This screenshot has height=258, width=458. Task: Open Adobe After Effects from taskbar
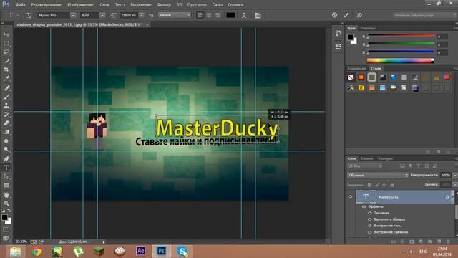pos(140,251)
